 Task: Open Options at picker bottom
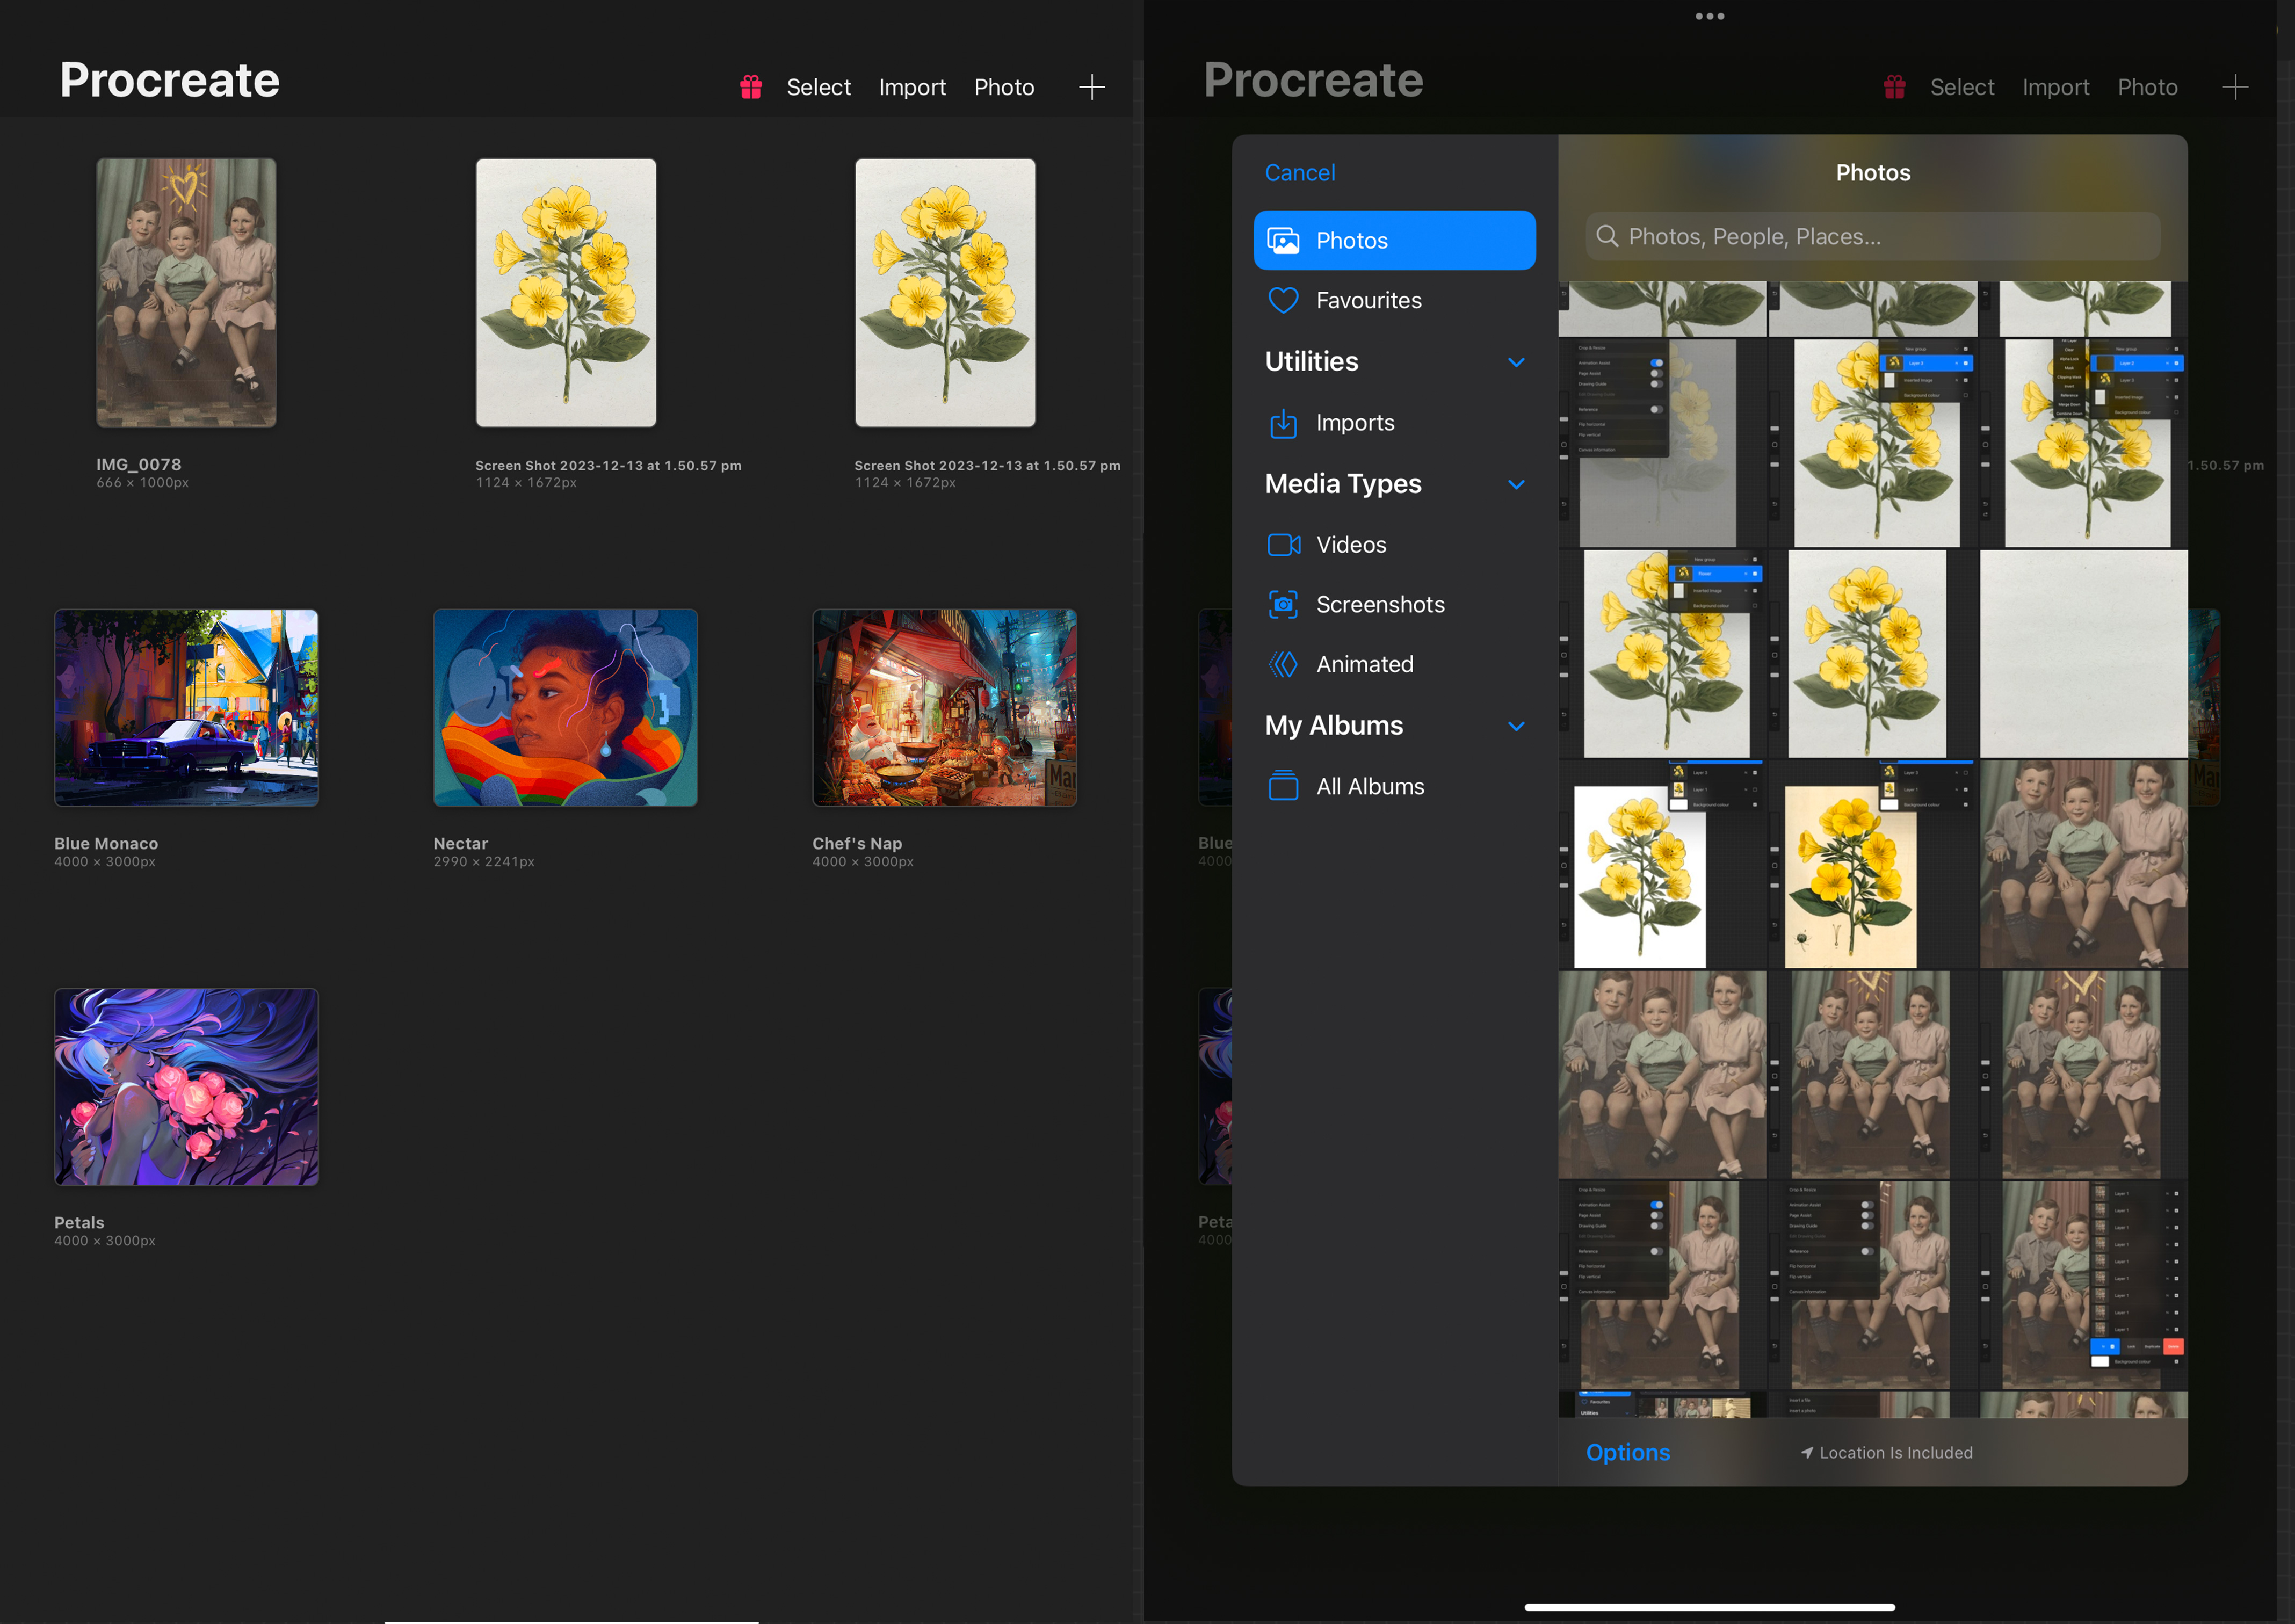[1627, 1452]
